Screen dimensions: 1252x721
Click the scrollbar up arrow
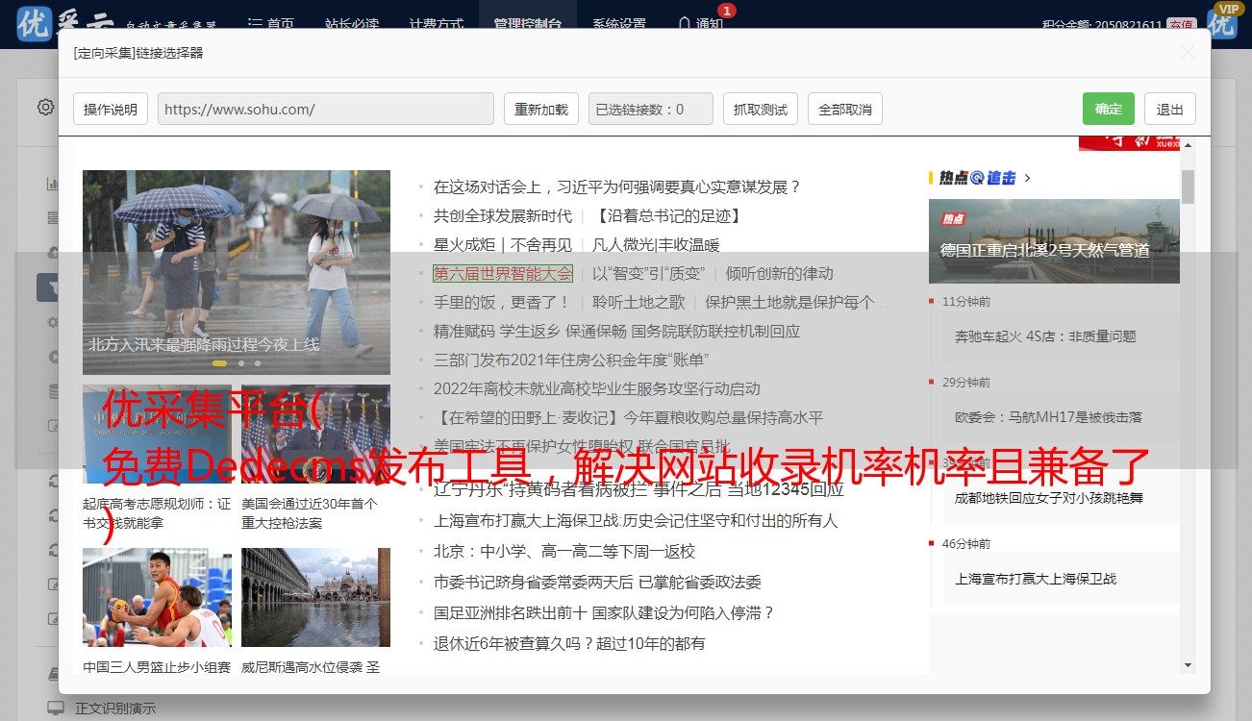tap(1188, 145)
